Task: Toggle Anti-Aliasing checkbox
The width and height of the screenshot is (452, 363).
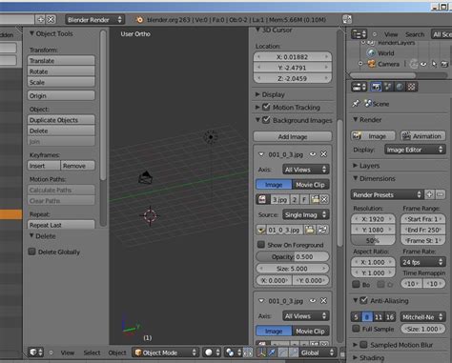Action: coord(363,300)
